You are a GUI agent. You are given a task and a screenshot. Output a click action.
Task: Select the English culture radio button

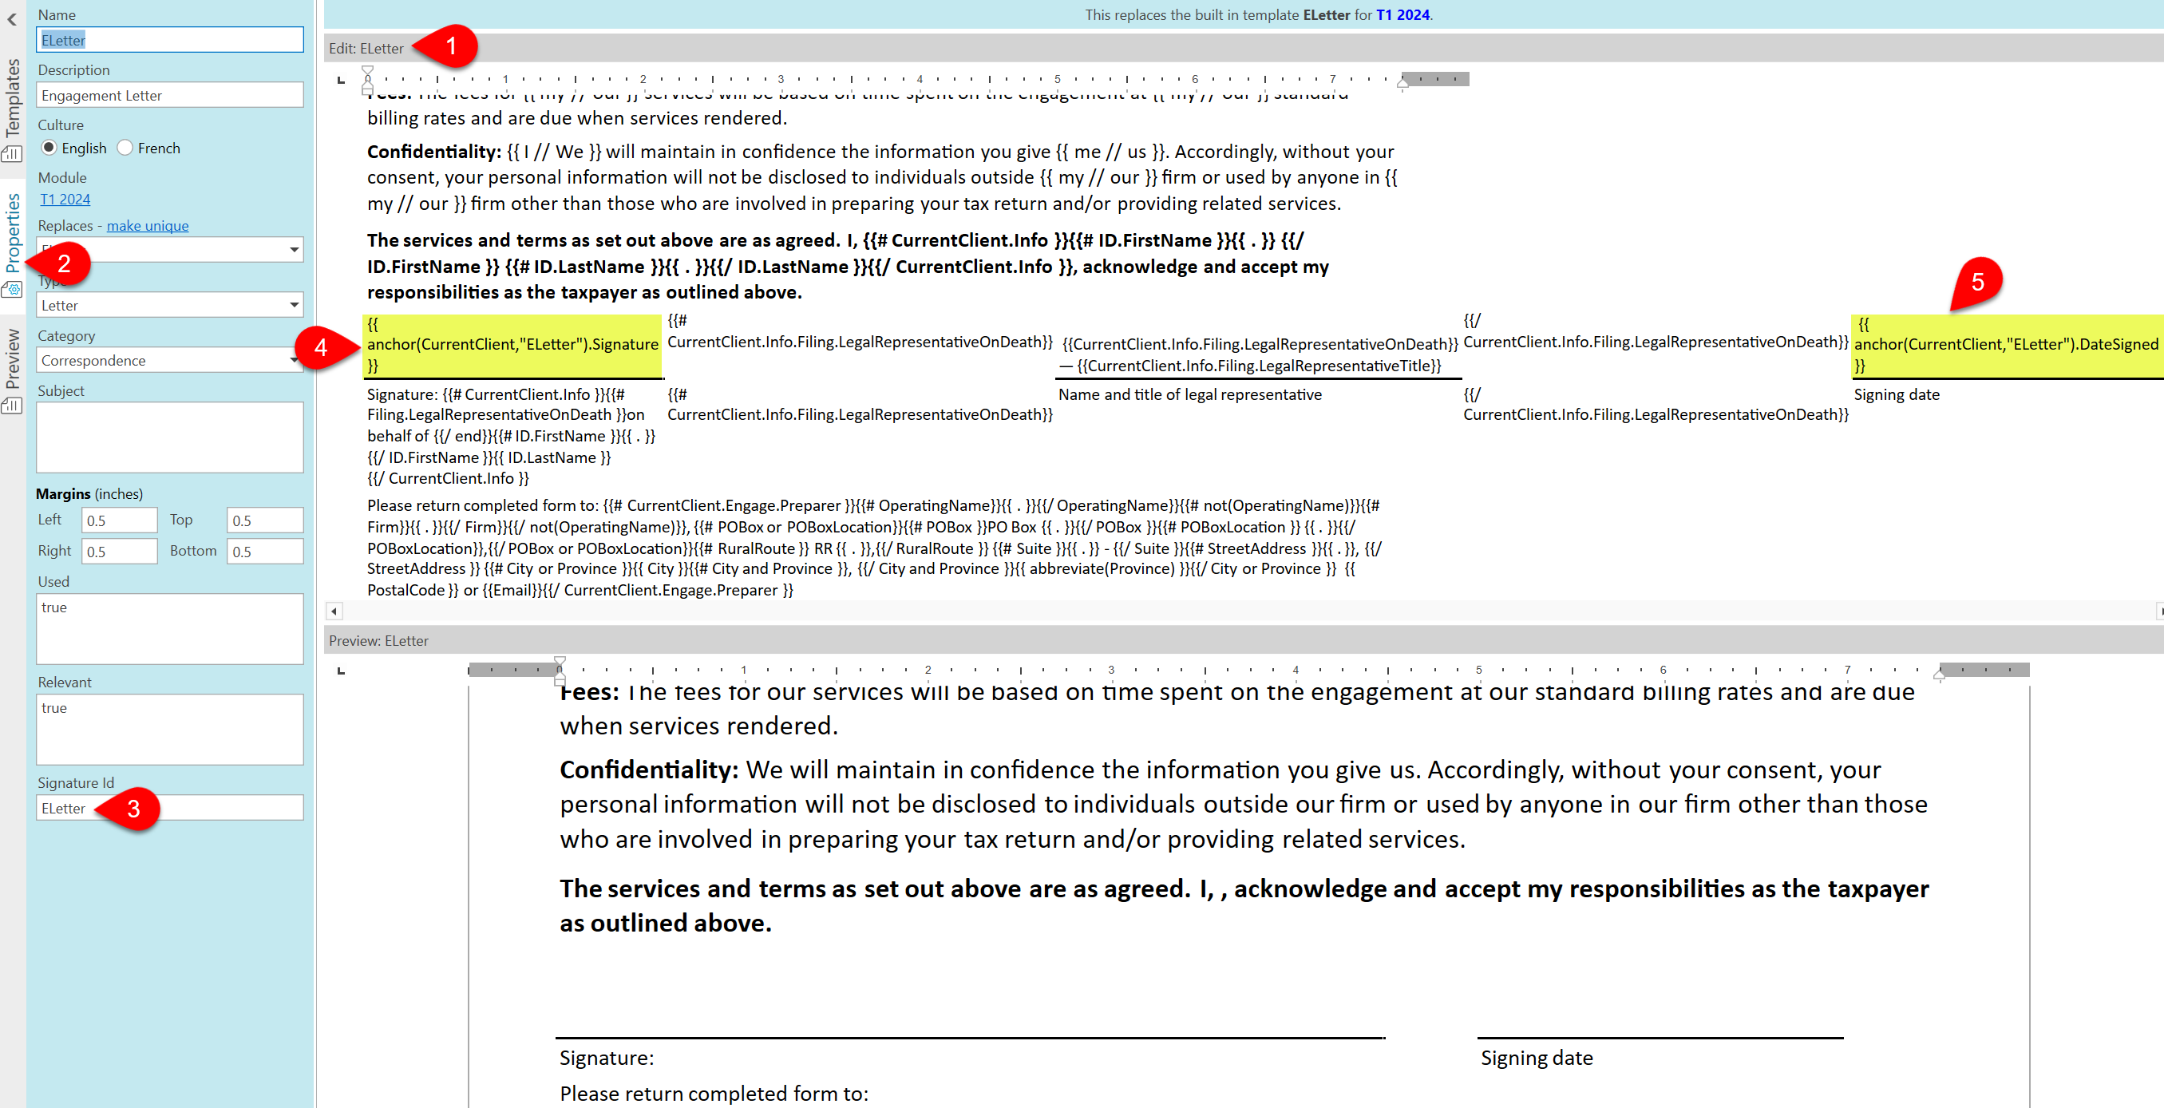[49, 148]
